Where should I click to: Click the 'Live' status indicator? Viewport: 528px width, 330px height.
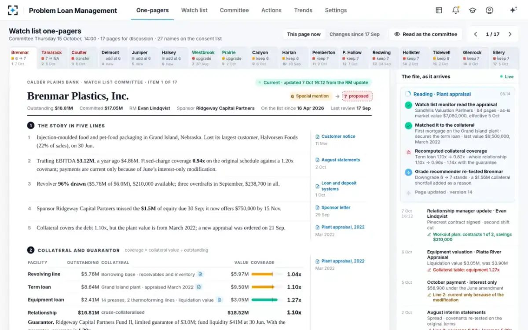[506, 77]
